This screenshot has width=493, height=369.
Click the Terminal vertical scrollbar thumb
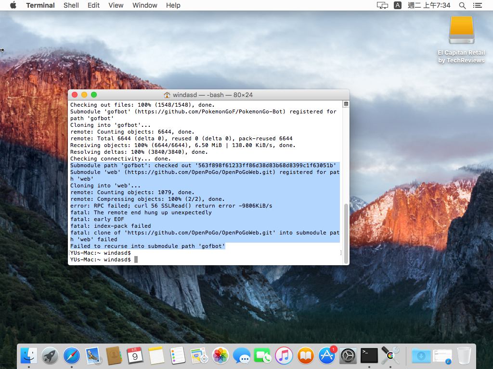[x=346, y=233]
